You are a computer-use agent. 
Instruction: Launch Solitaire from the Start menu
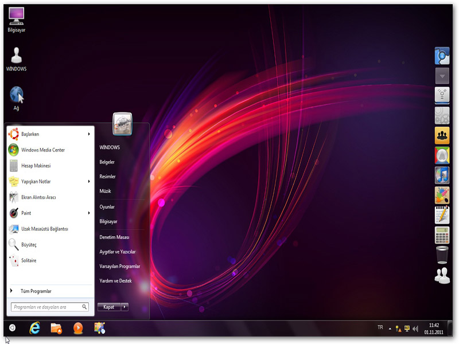pyautogui.click(x=29, y=261)
